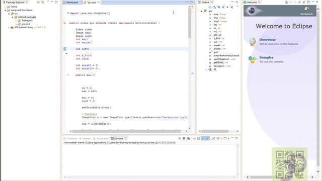Screen dimensions: 322x181
Task: Click Collapse All icon in Outline toolbar
Action: (x=210, y=7)
